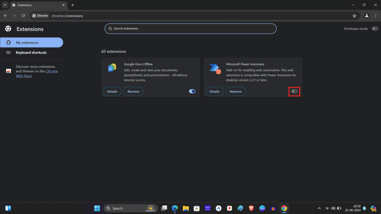Viewport: 381px width, 214px height.
Task: Click the browser profile avatar icon
Action: click(x=366, y=16)
